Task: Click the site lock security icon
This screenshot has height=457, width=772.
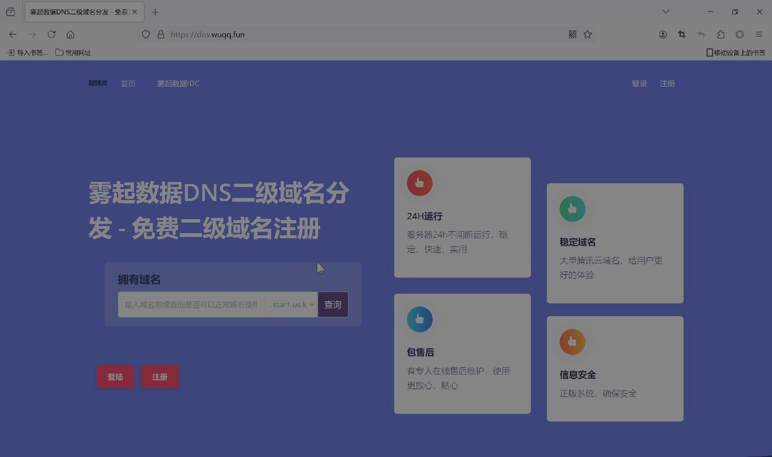Action: coord(161,34)
